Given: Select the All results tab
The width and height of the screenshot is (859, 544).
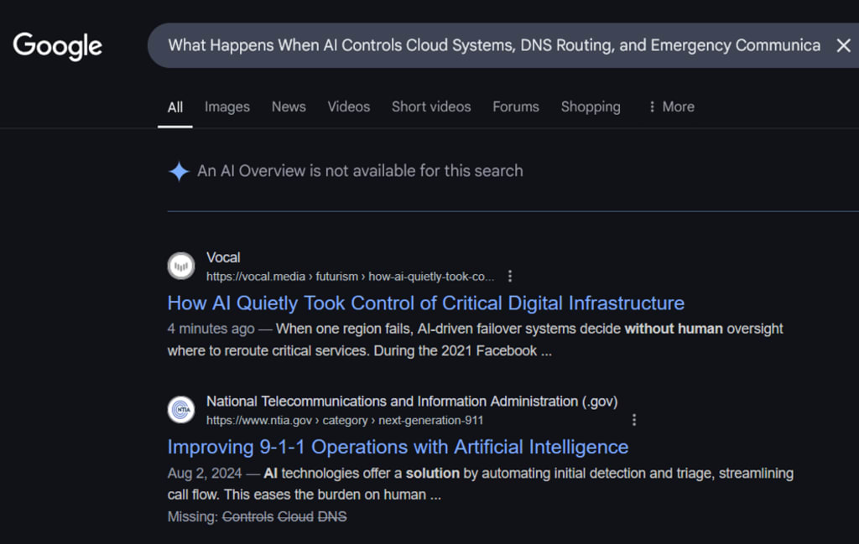Looking at the screenshot, I should coord(175,106).
